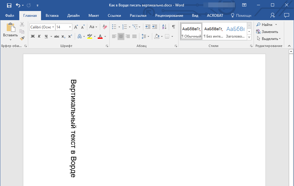Switch to the Макет ribbon tab
This screenshot has height=186, width=294.
click(94, 16)
